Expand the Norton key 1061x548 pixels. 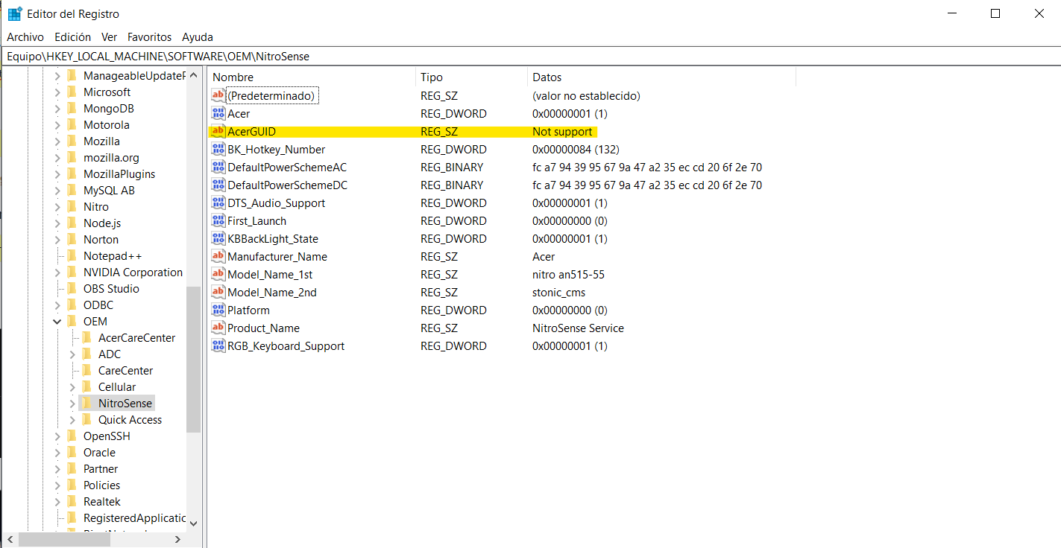tap(57, 239)
